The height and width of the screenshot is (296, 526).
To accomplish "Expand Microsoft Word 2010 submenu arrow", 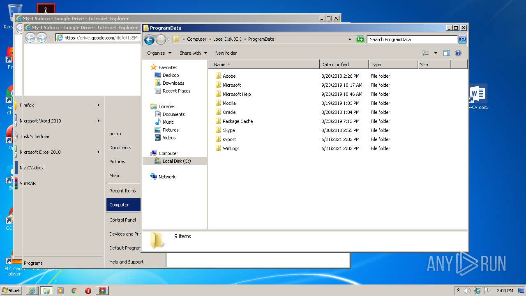I will tap(99, 121).
